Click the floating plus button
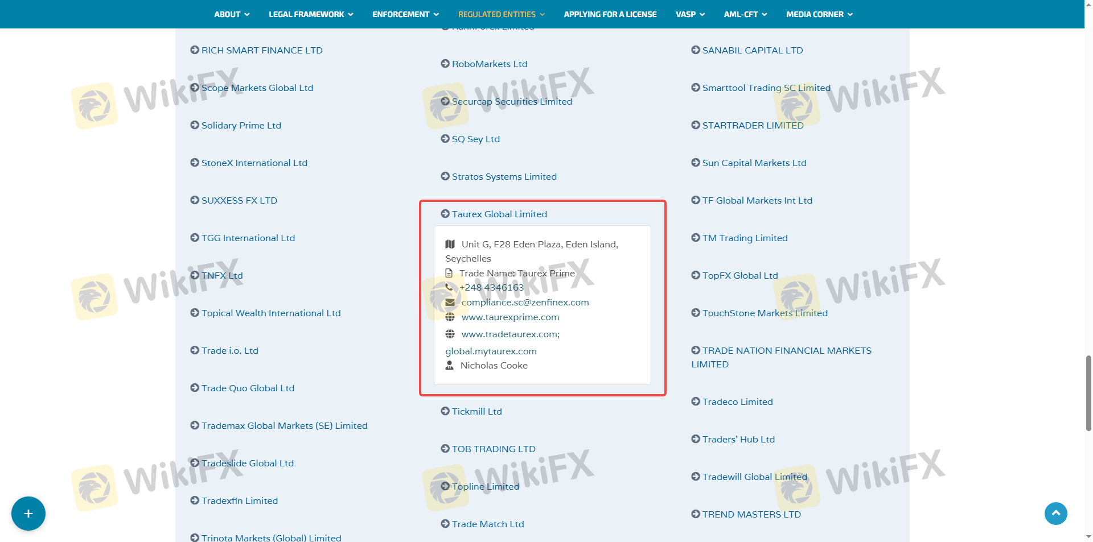Viewport: 1093px width, 542px height. pos(28,514)
